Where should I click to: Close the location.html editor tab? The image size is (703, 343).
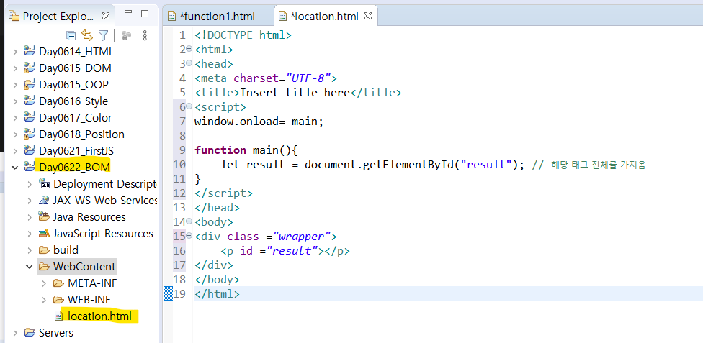coord(367,16)
